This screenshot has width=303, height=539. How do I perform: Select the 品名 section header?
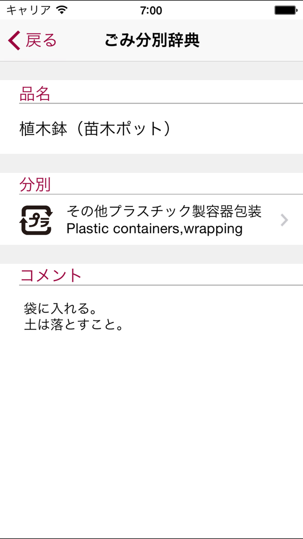(35, 94)
